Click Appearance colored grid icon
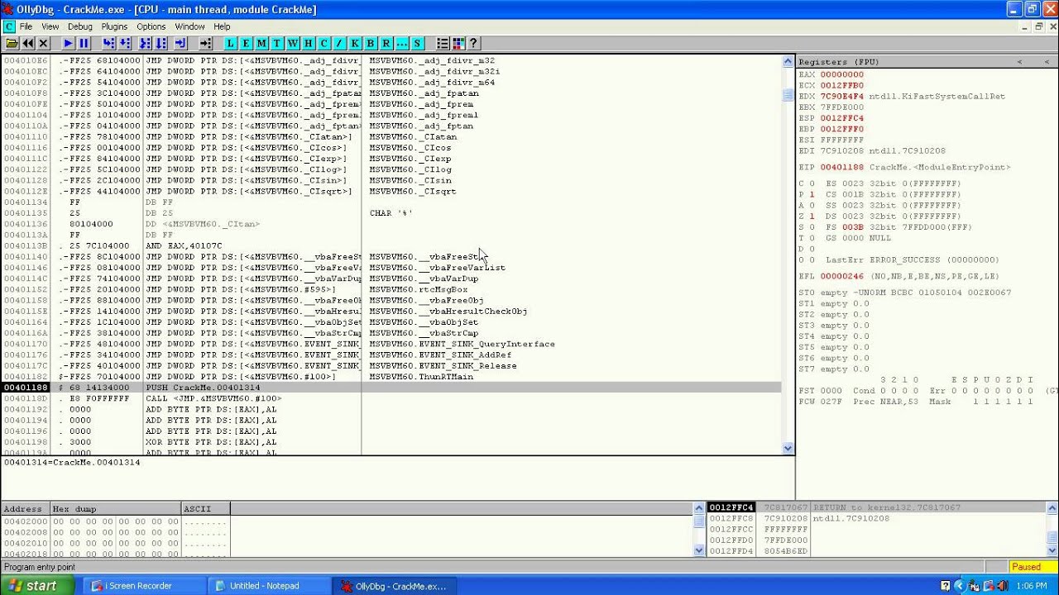 458,43
